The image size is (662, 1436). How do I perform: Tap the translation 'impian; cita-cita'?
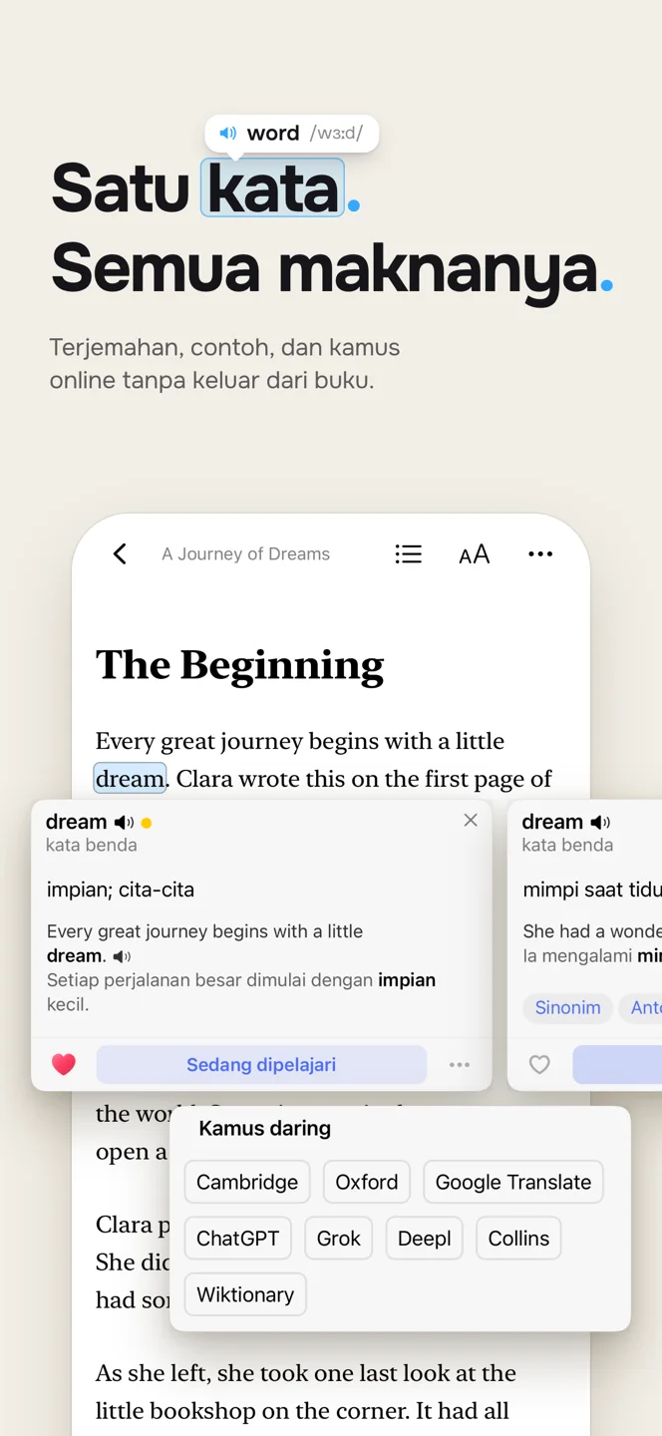pos(121,890)
